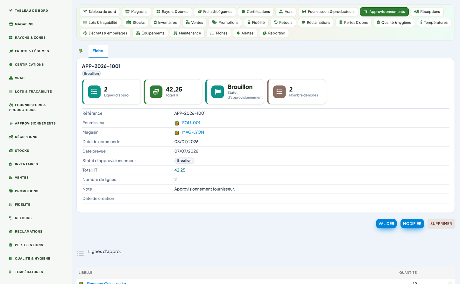This screenshot has width=460, height=284.
Task: Click the cart icon beside Fiche tab
Action: [81, 51]
